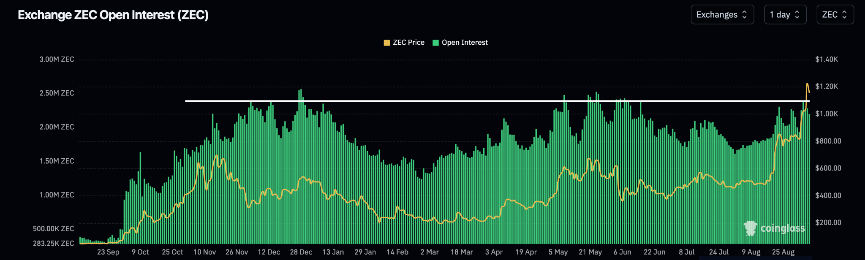Screen dimensions: 865x260
Task: Click the 8 Jul date label
Action: click(686, 252)
